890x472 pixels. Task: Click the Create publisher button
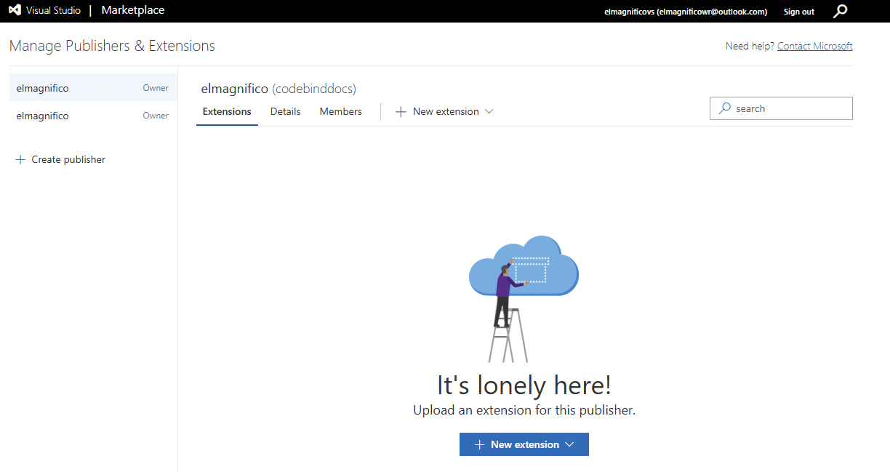[61, 159]
